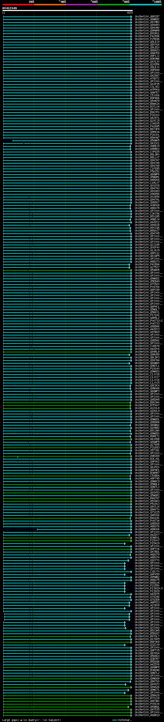Select hit UniRef100_Q944M3
The height and width of the screenshot is (722, 164).
click(147, 25)
